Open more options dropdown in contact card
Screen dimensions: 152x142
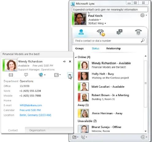point(60,75)
